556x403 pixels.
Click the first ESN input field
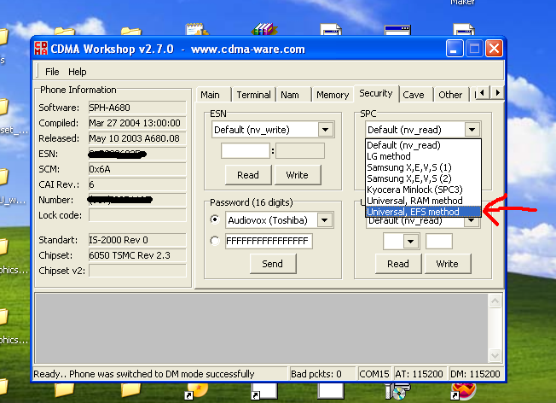point(246,150)
